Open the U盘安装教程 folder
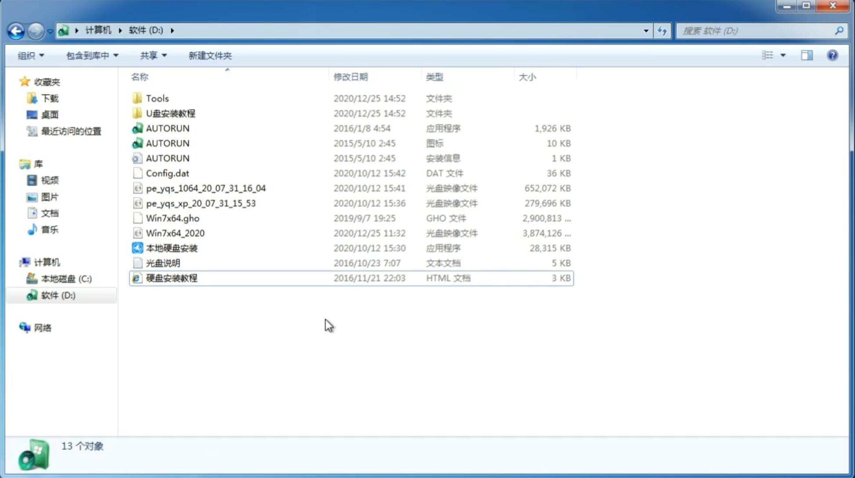Viewport: 855px width, 478px height. point(171,113)
